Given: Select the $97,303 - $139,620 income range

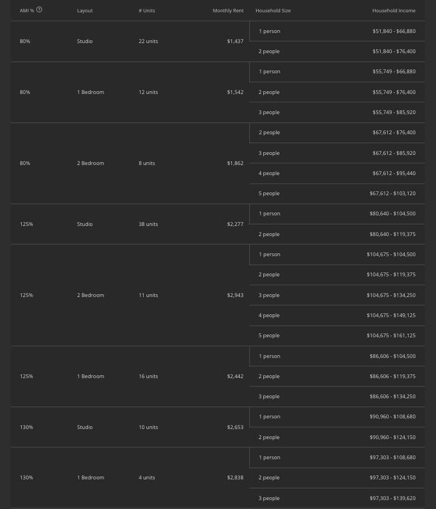Looking at the screenshot, I should point(392,498).
